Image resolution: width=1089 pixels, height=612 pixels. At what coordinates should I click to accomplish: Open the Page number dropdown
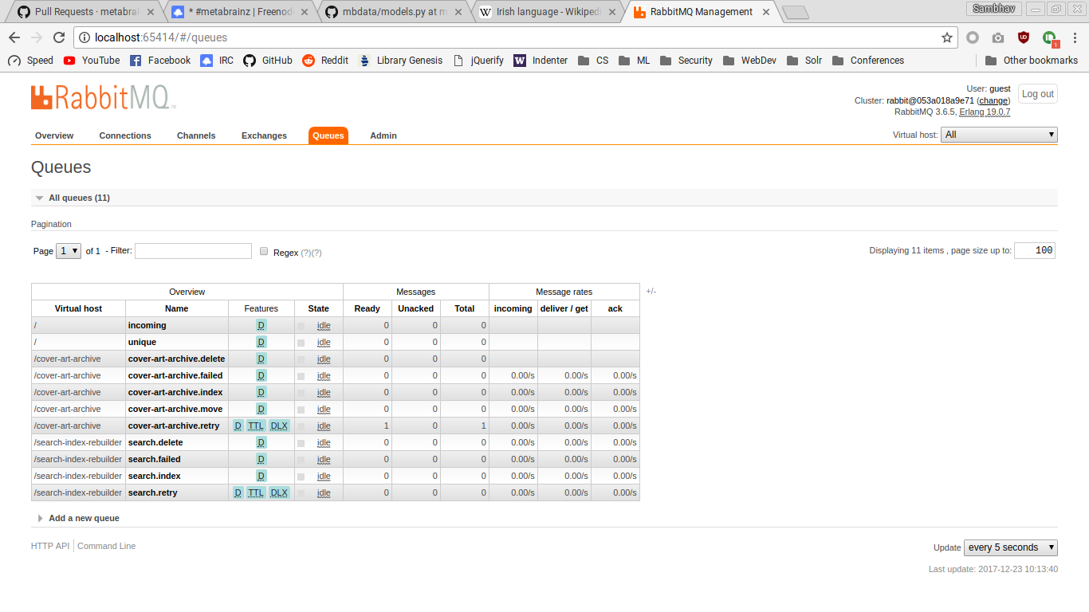69,251
